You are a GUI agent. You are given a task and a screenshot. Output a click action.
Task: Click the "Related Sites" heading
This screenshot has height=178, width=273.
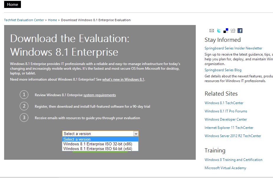point(221,94)
